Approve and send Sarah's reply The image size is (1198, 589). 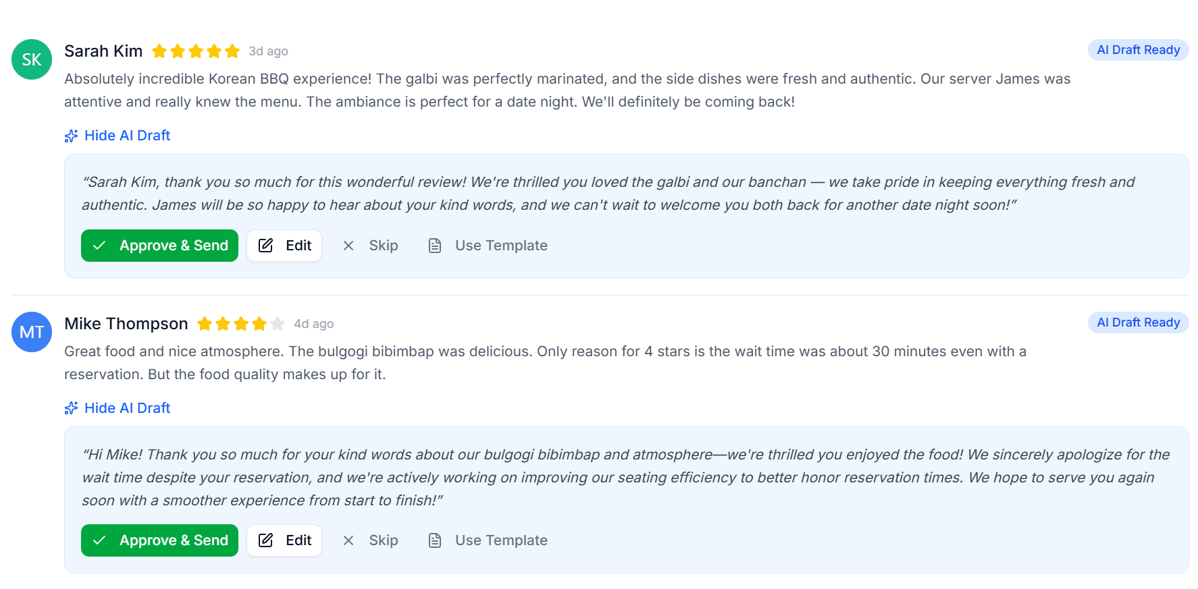click(159, 245)
